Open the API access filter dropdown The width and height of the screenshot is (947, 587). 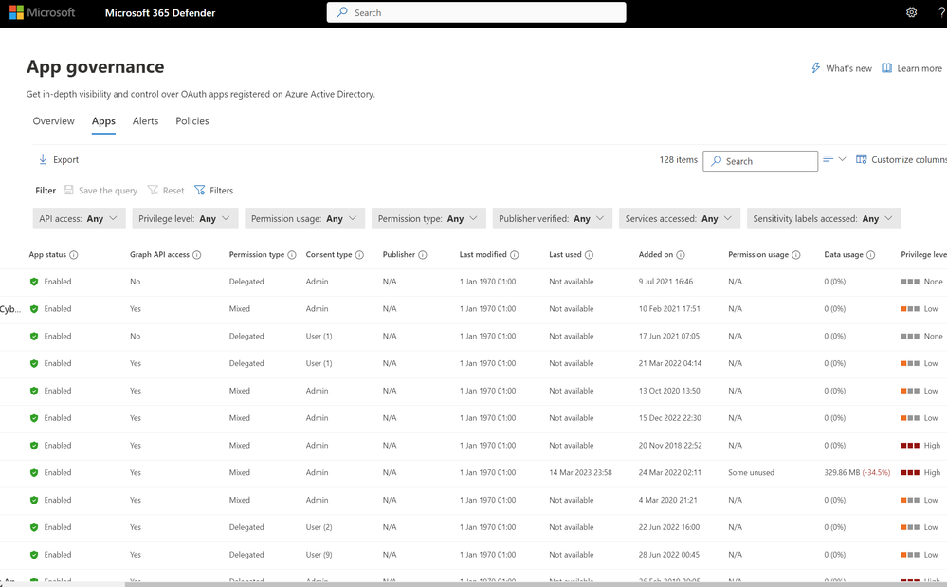tap(79, 218)
